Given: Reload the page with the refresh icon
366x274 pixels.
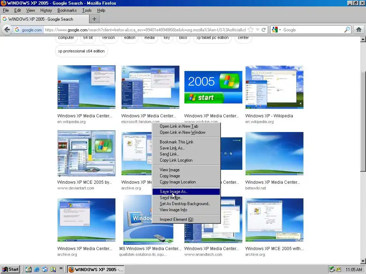Looking at the screenshot, I should [264, 30].
